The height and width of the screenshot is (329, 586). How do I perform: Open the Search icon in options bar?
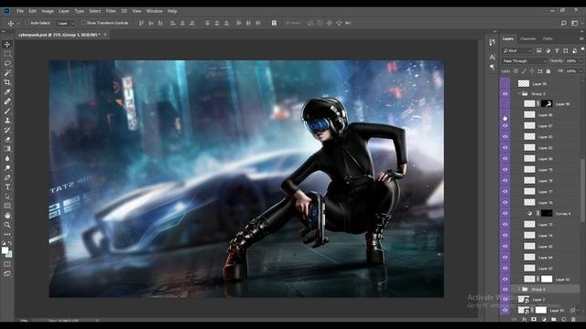(x=563, y=23)
